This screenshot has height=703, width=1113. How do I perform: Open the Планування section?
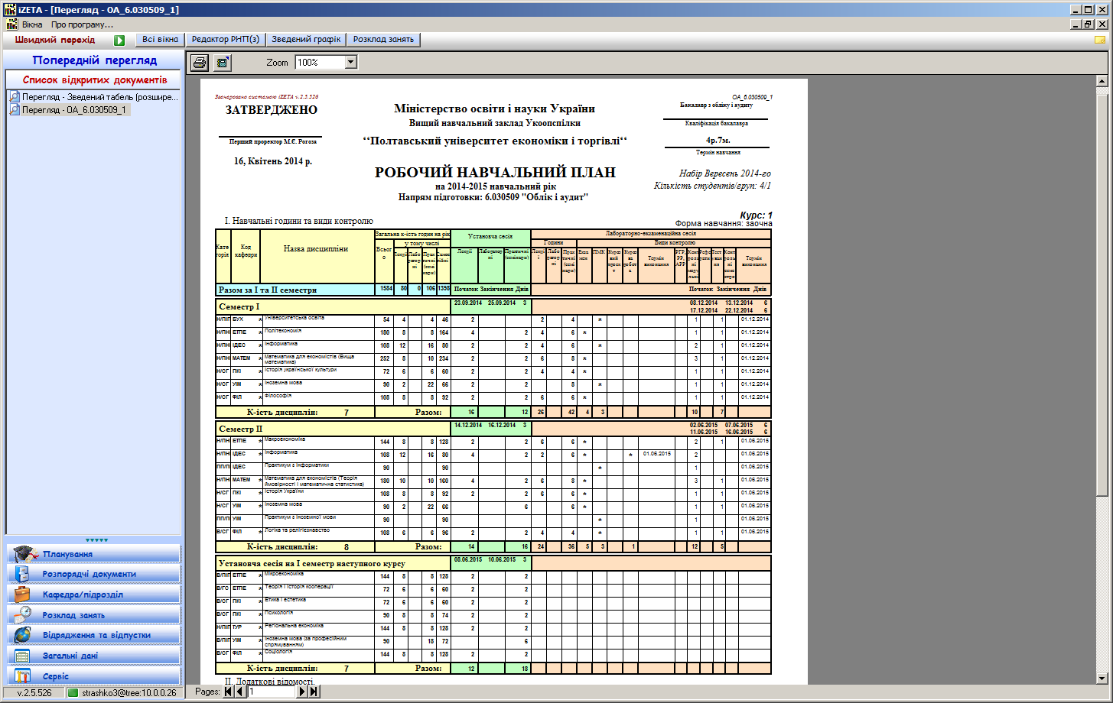pos(94,554)
